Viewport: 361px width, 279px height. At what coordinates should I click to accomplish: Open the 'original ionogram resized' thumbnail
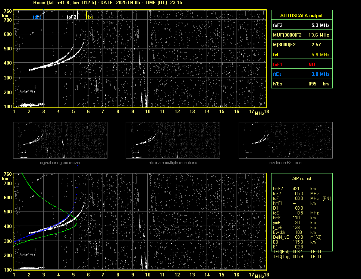tap(60, 140)
